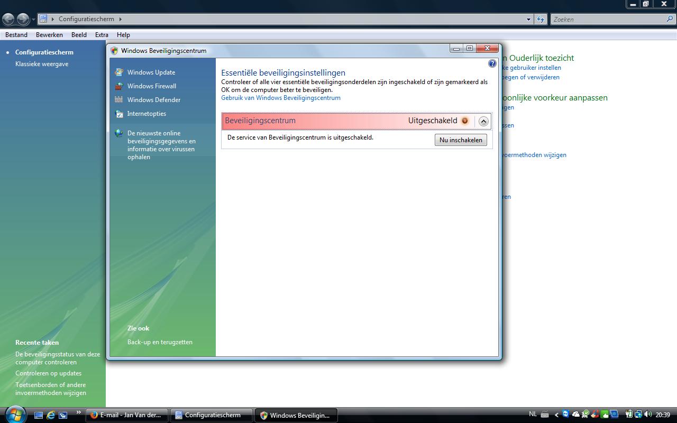677x423 pixels.
Task: Click the Zoeken search input field
Action: pos(607,19)
